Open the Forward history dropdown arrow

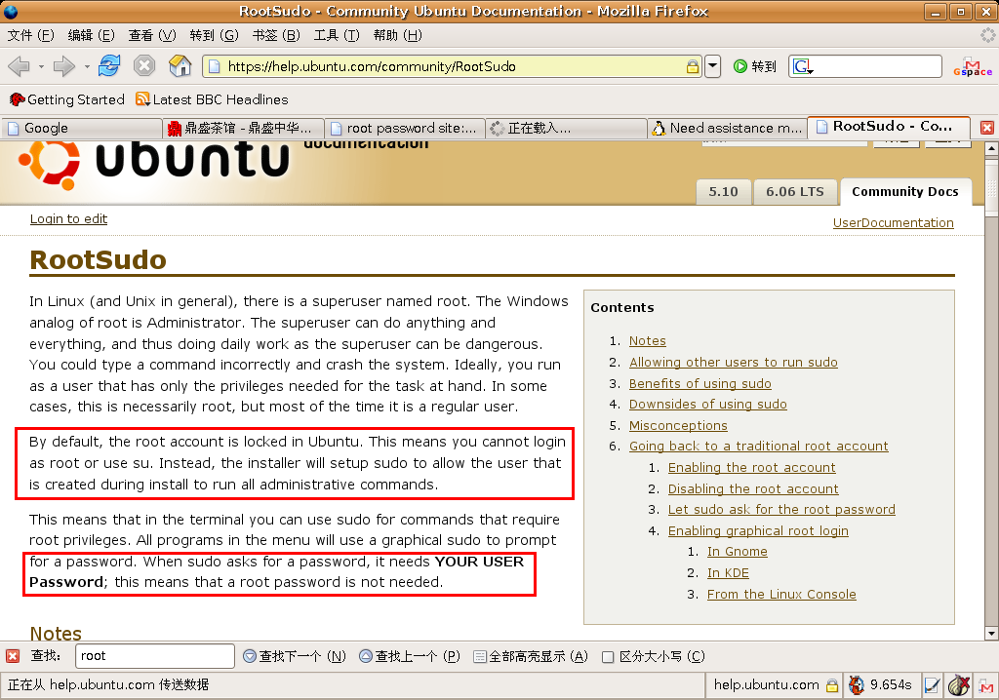point(87,66)
